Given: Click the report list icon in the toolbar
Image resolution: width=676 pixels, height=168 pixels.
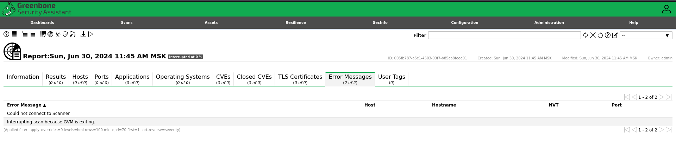Looking at the screenshot, I should (14, 34).
